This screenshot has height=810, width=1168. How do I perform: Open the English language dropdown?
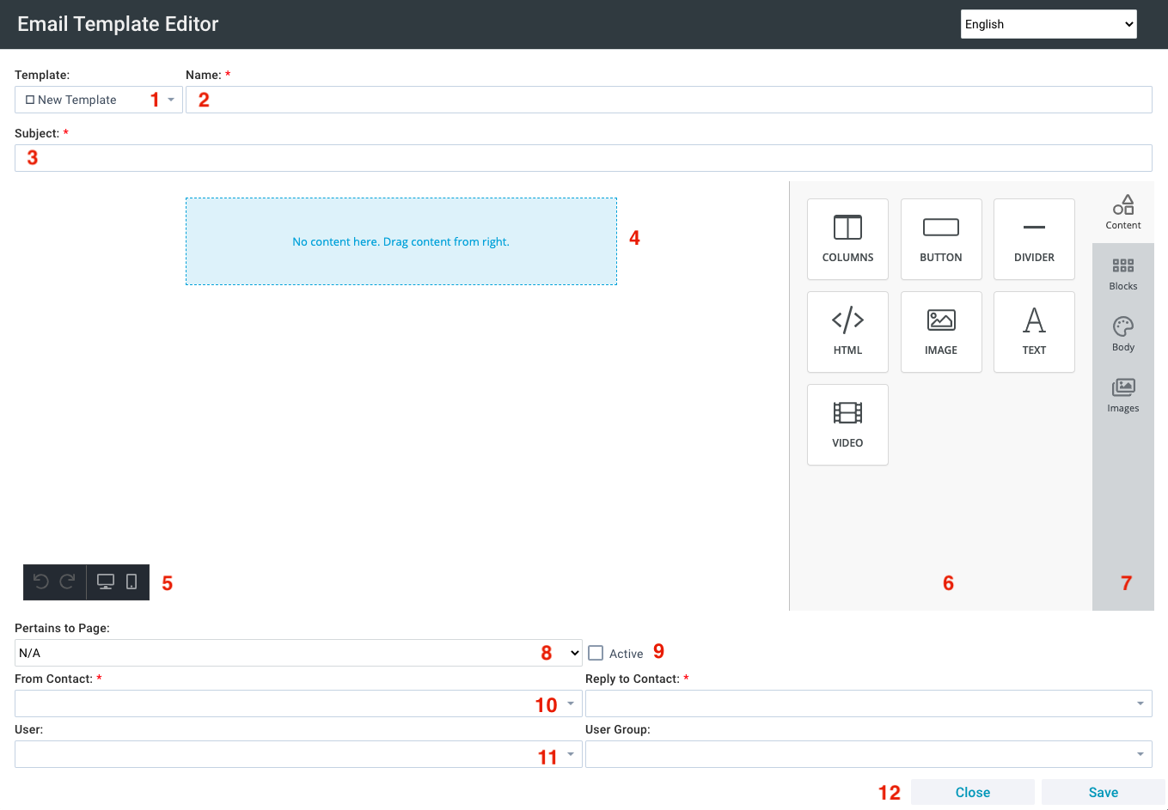click(1048, 24)
